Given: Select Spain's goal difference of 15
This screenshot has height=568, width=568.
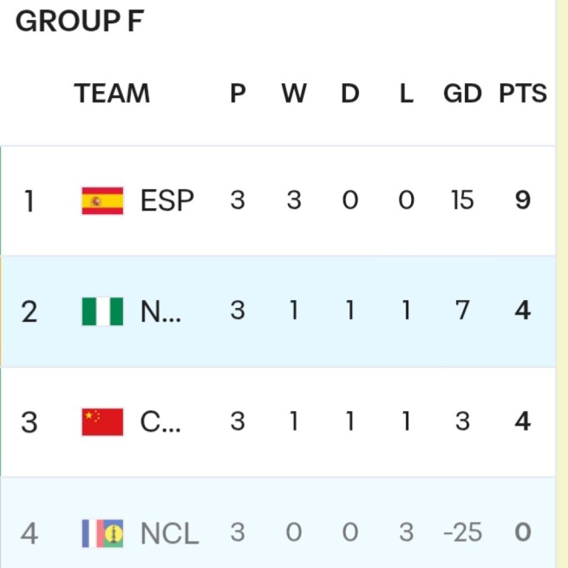Looking at the screenshot, I should click(463, 200).
